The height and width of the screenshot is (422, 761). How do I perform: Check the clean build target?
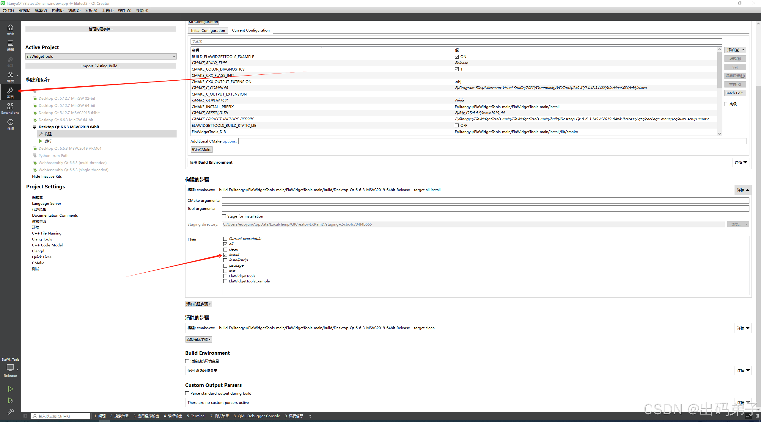[225, 249]
